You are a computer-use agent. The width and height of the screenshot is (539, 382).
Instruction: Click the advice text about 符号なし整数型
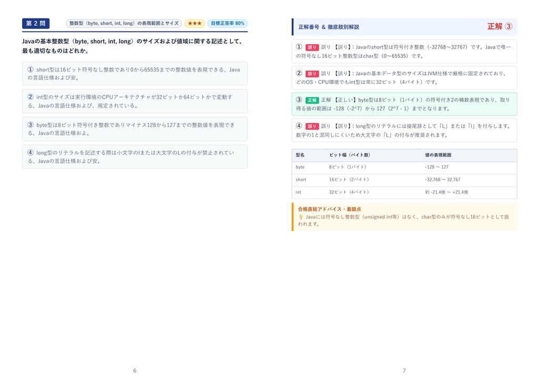[404, 220]
